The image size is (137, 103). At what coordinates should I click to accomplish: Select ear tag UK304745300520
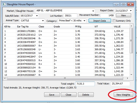[26, 53]
